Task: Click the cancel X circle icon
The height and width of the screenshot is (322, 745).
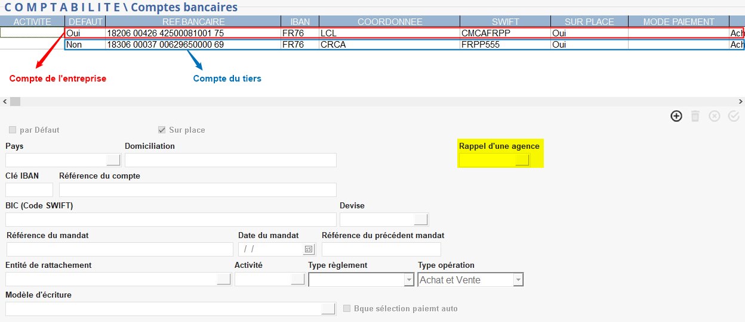Action: (x=714, y=116)
